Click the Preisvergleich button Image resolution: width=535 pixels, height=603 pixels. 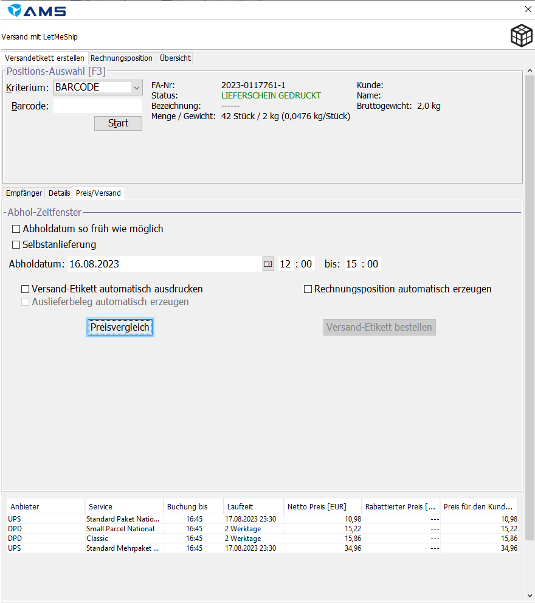(120, 328)
